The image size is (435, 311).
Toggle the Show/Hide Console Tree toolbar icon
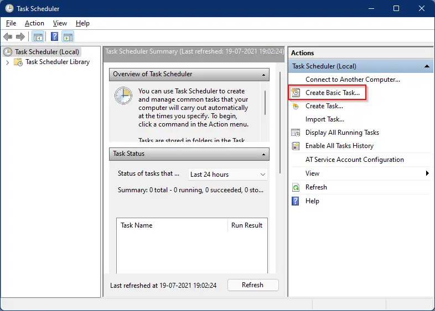pyautogui.click(x=38, y=36)
